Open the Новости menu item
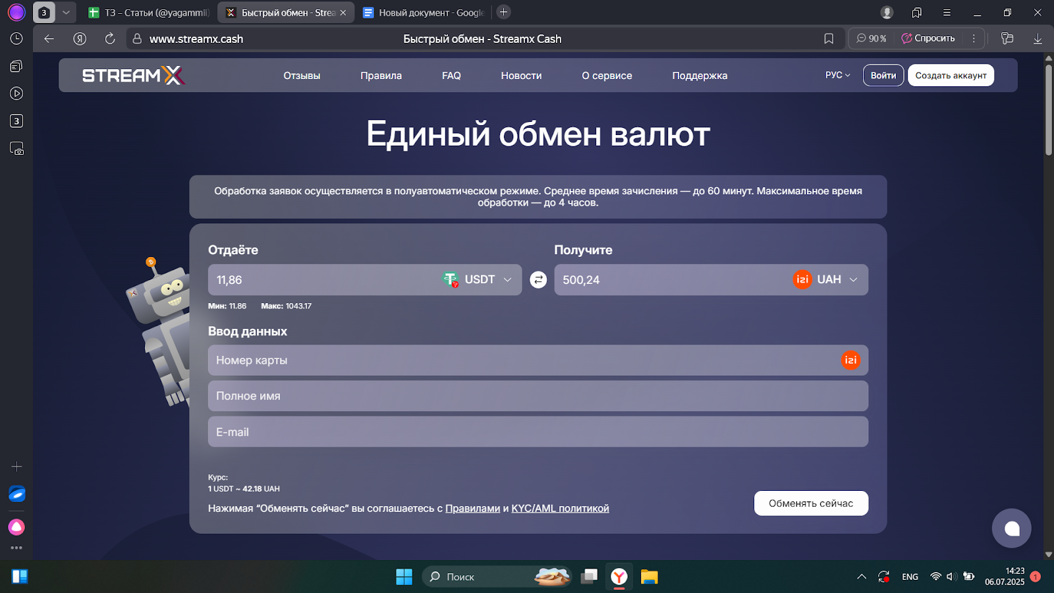1054x593 pixels. tap(521, 76)
